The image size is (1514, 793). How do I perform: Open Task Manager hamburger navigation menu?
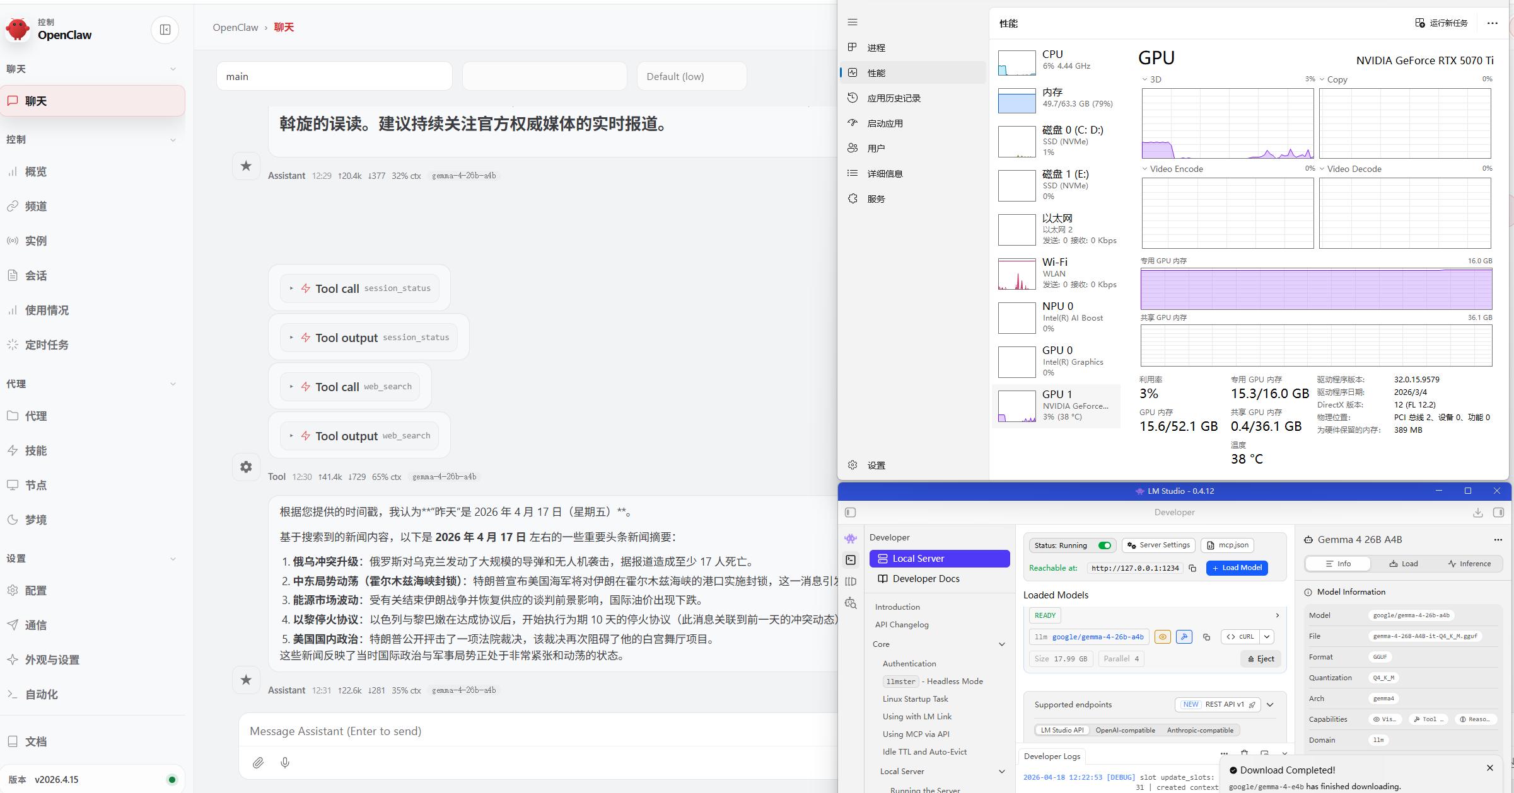[x=853, y=22]
